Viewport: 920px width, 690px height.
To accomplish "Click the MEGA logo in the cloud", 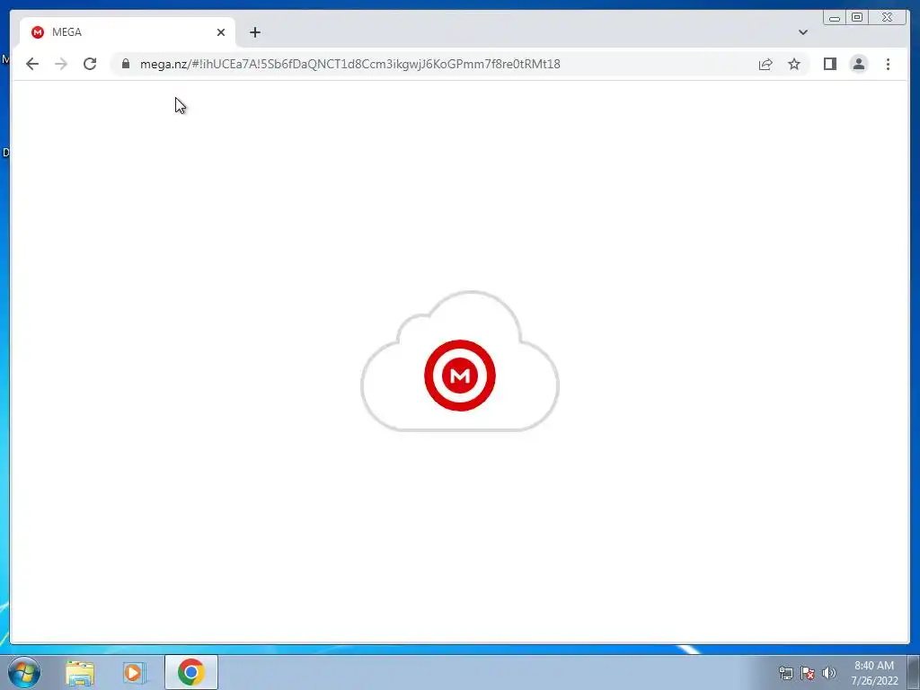I will pyautogui.click(x=460, y=376).
